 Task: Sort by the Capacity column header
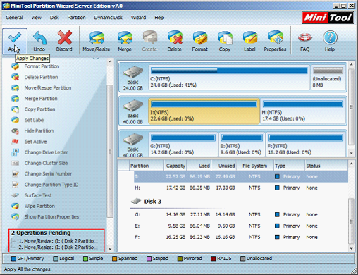175,166
